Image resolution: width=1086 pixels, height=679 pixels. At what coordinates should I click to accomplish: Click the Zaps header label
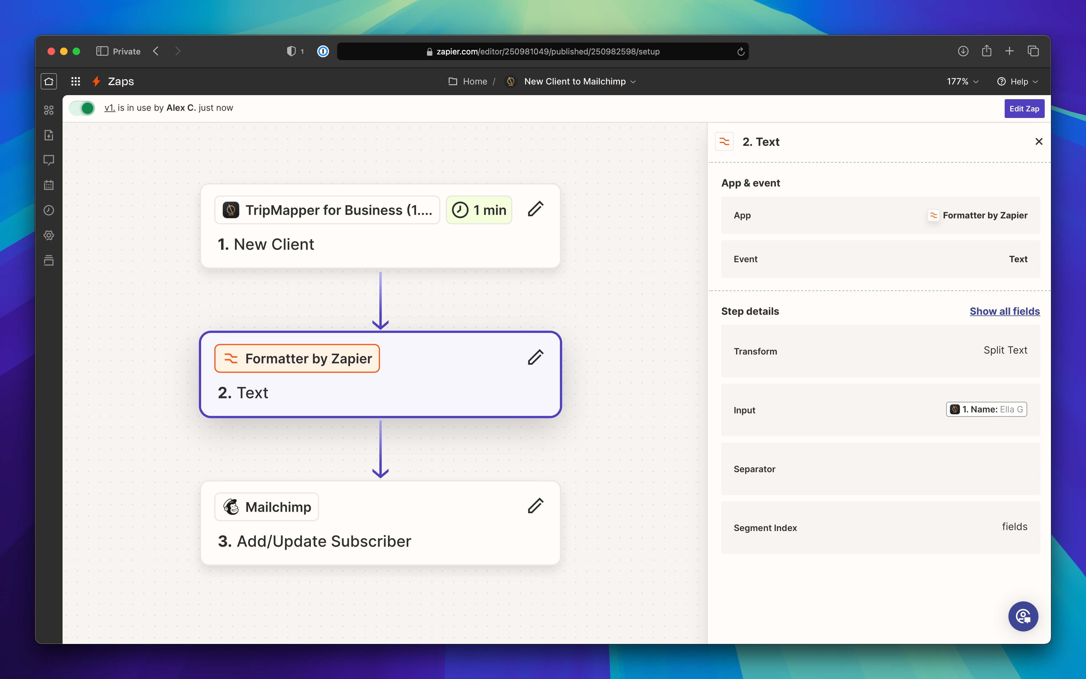(x=121, y=81)
